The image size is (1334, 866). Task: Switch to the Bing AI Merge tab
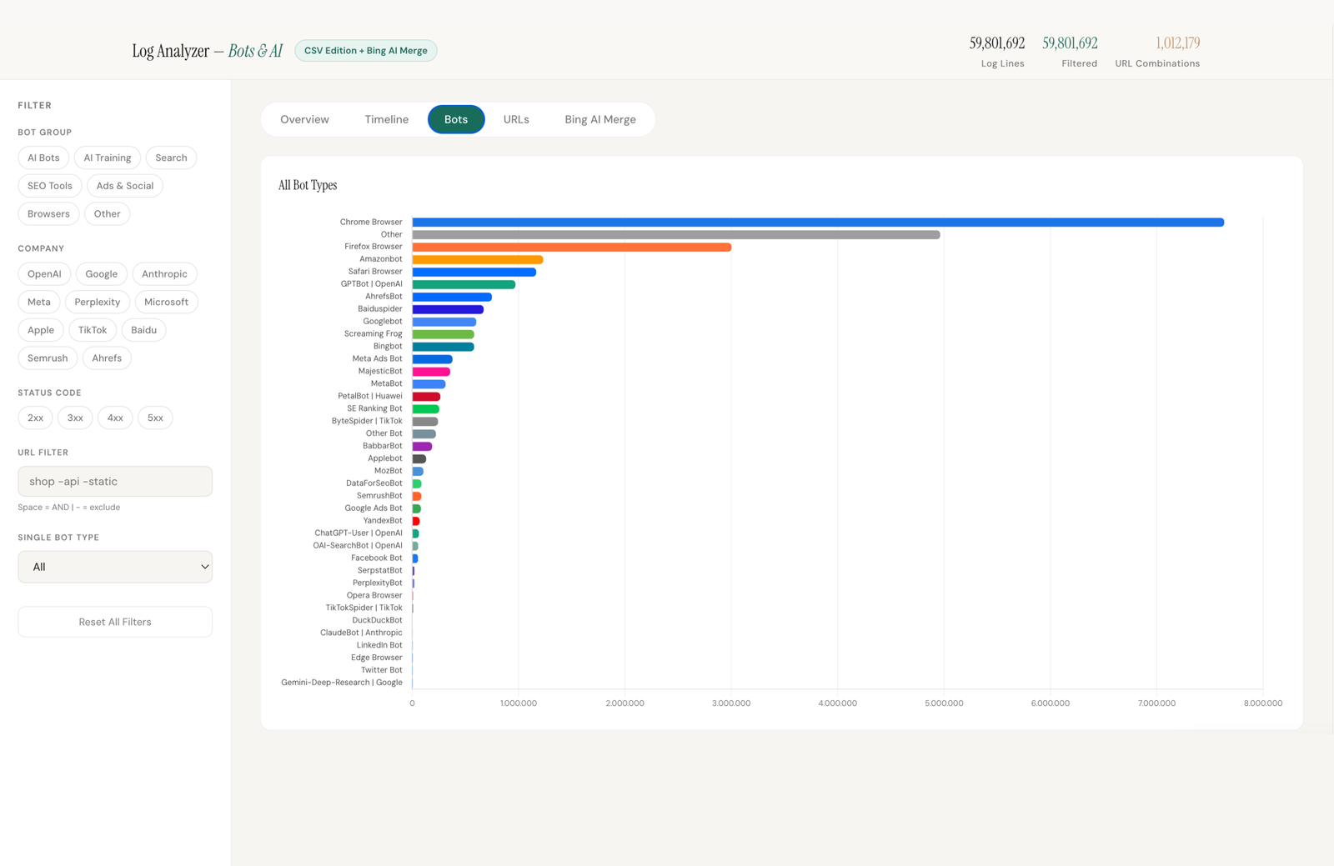[x=599, y=119]
